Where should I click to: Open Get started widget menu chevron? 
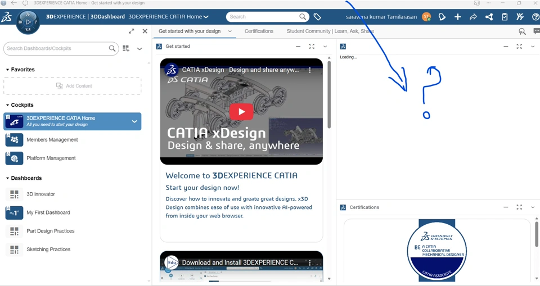coord(325,47)
